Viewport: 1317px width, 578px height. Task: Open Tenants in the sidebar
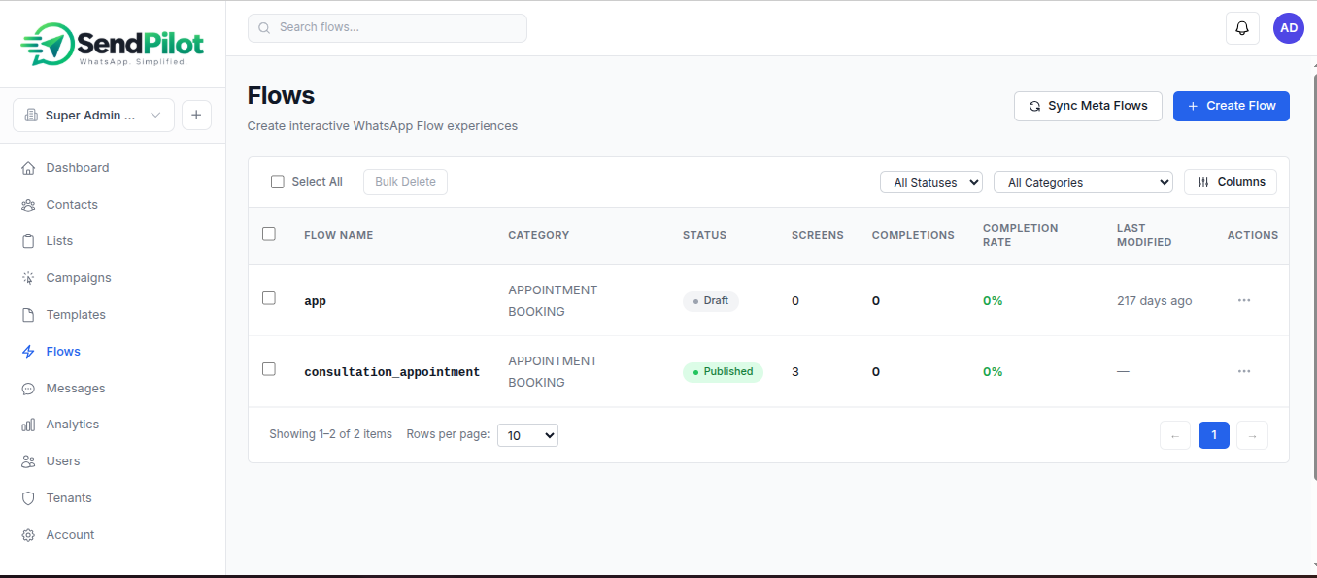(69, 498)
